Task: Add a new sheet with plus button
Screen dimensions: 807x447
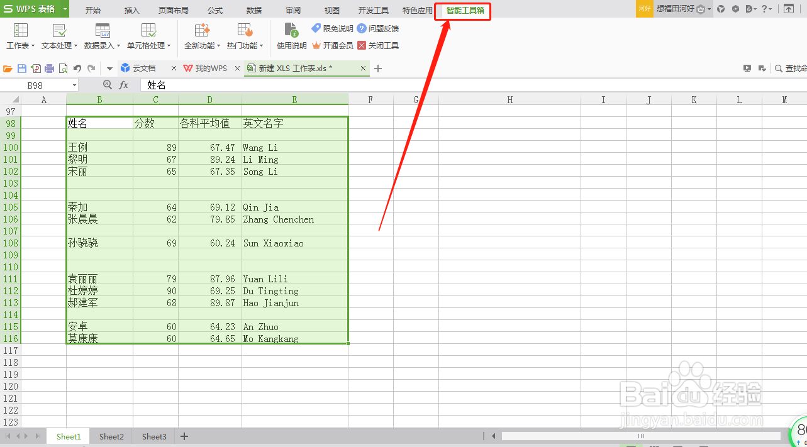Action: point(184,436)
